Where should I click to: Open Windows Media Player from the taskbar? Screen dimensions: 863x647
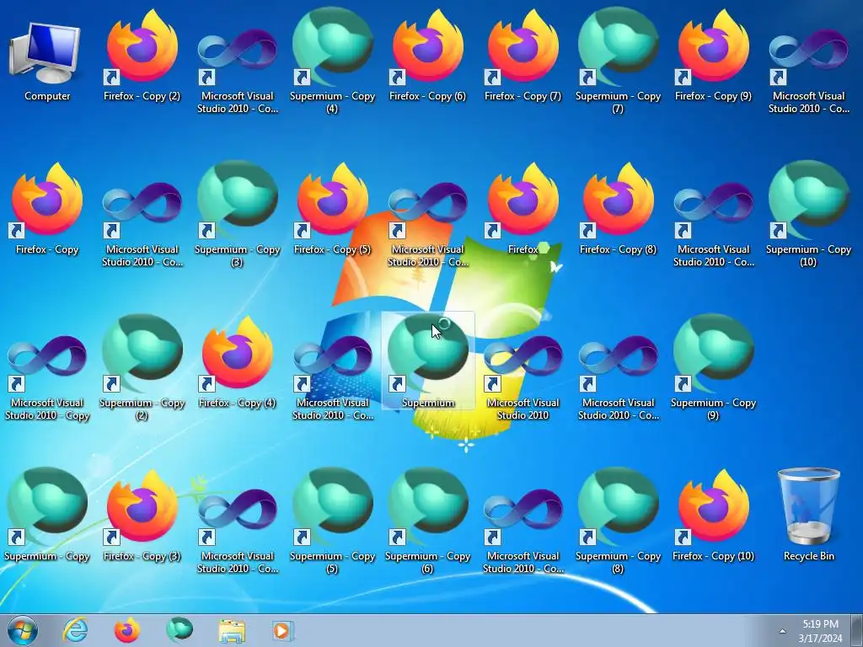[283, 630]
